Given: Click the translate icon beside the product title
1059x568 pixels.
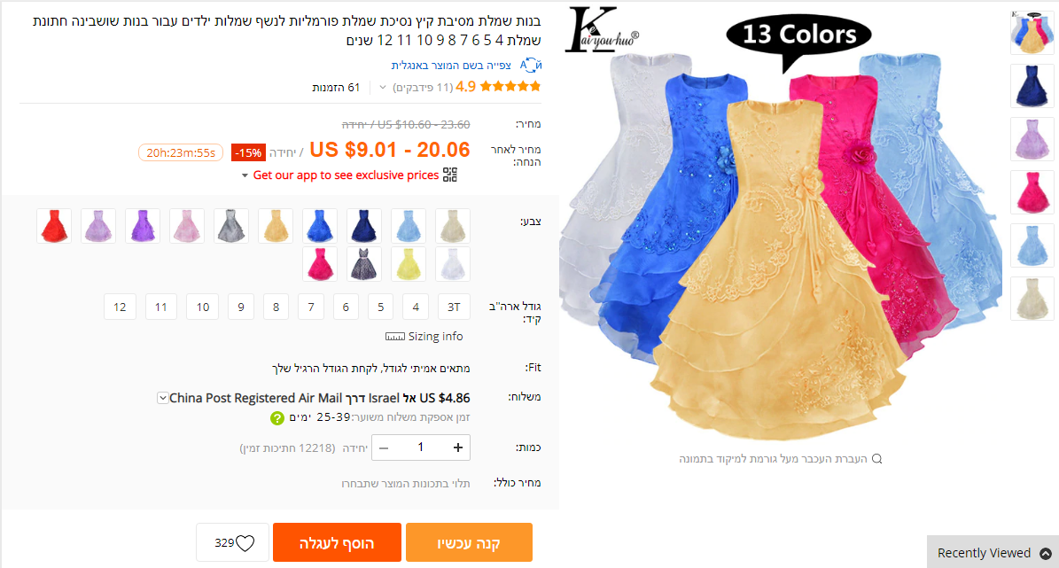Looking at the screenshot, I should pos(531,65).
